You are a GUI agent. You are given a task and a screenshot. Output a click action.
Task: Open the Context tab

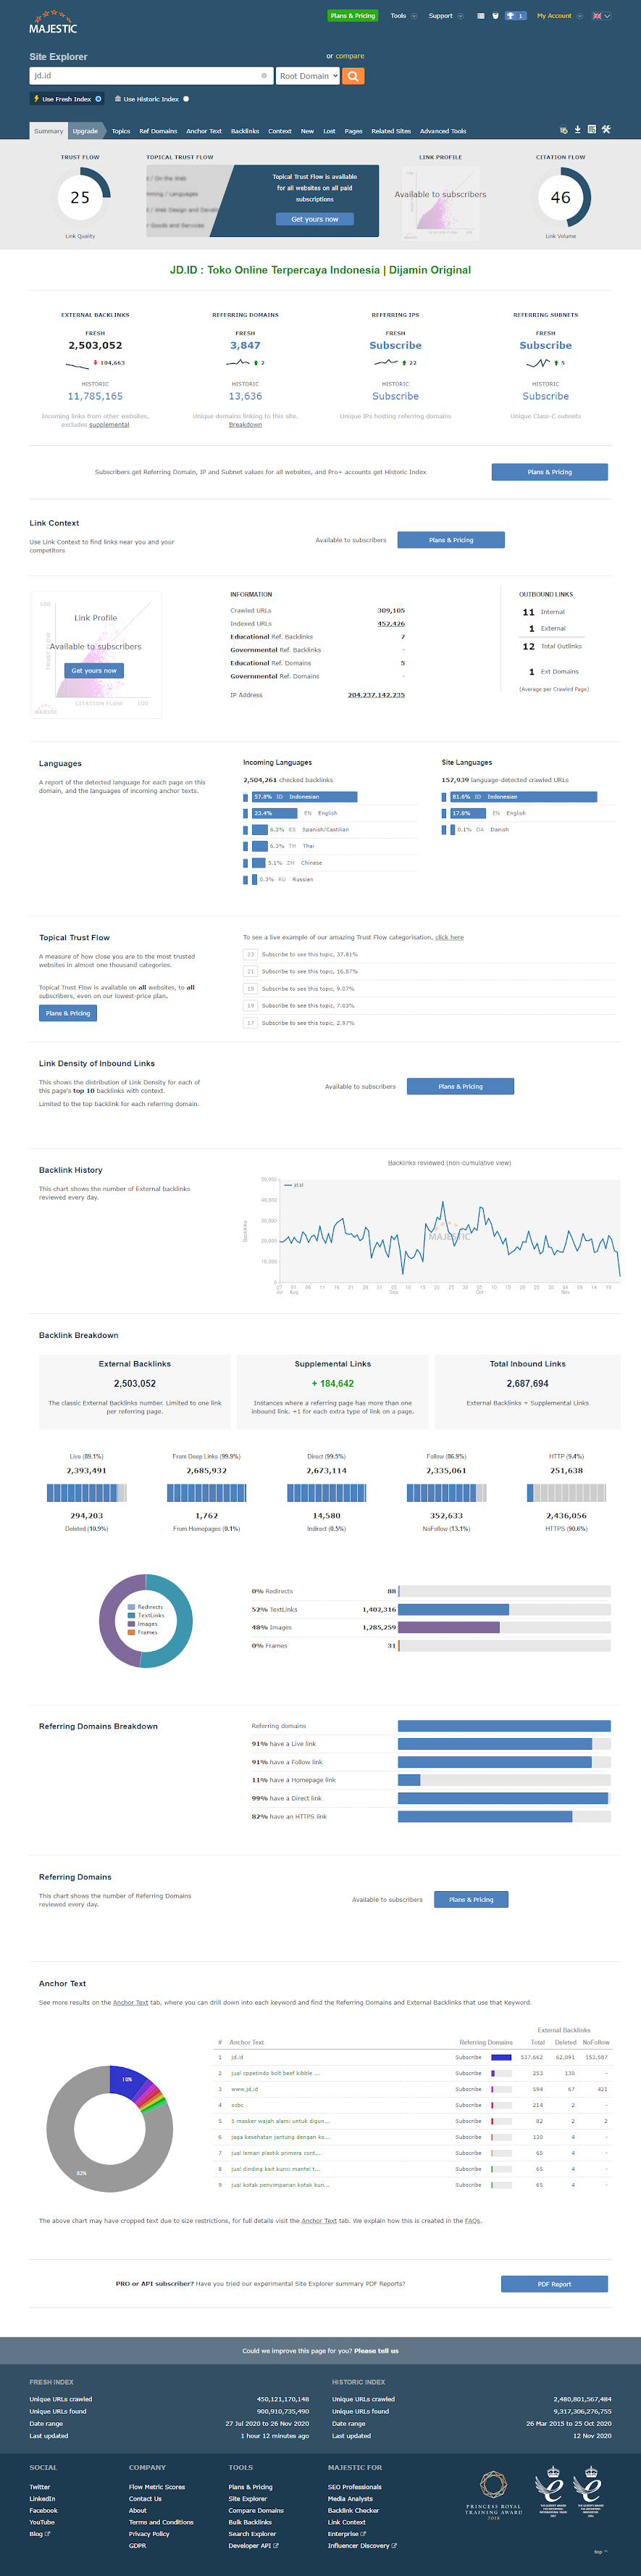point(280,131)
